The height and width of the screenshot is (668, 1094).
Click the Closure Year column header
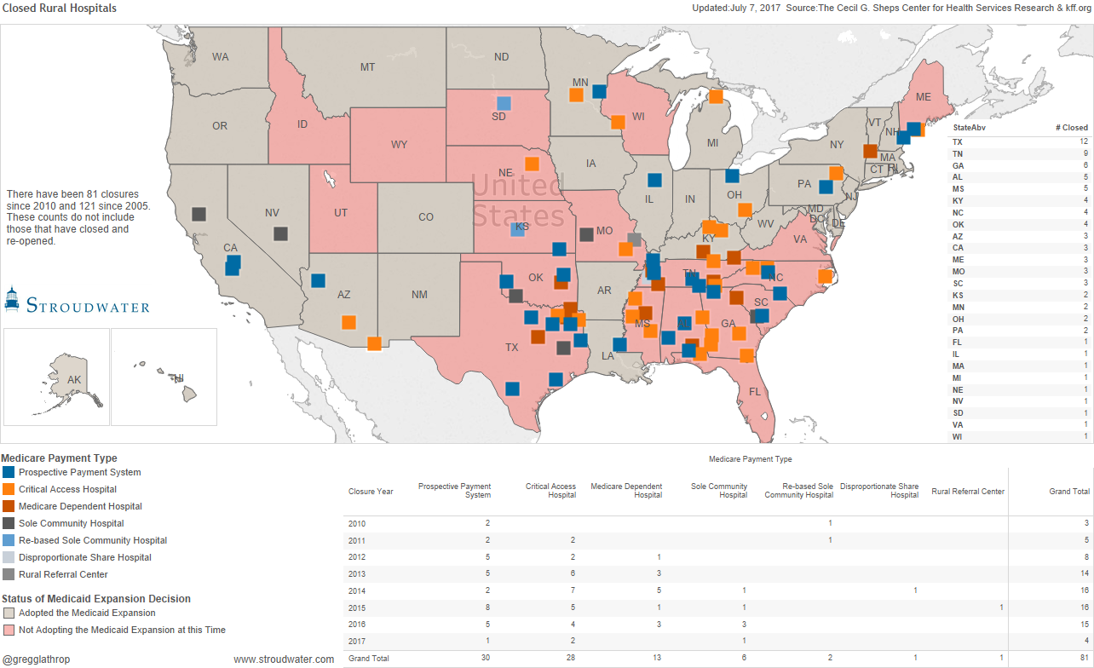pyautogui.click(x=371, y=492)
